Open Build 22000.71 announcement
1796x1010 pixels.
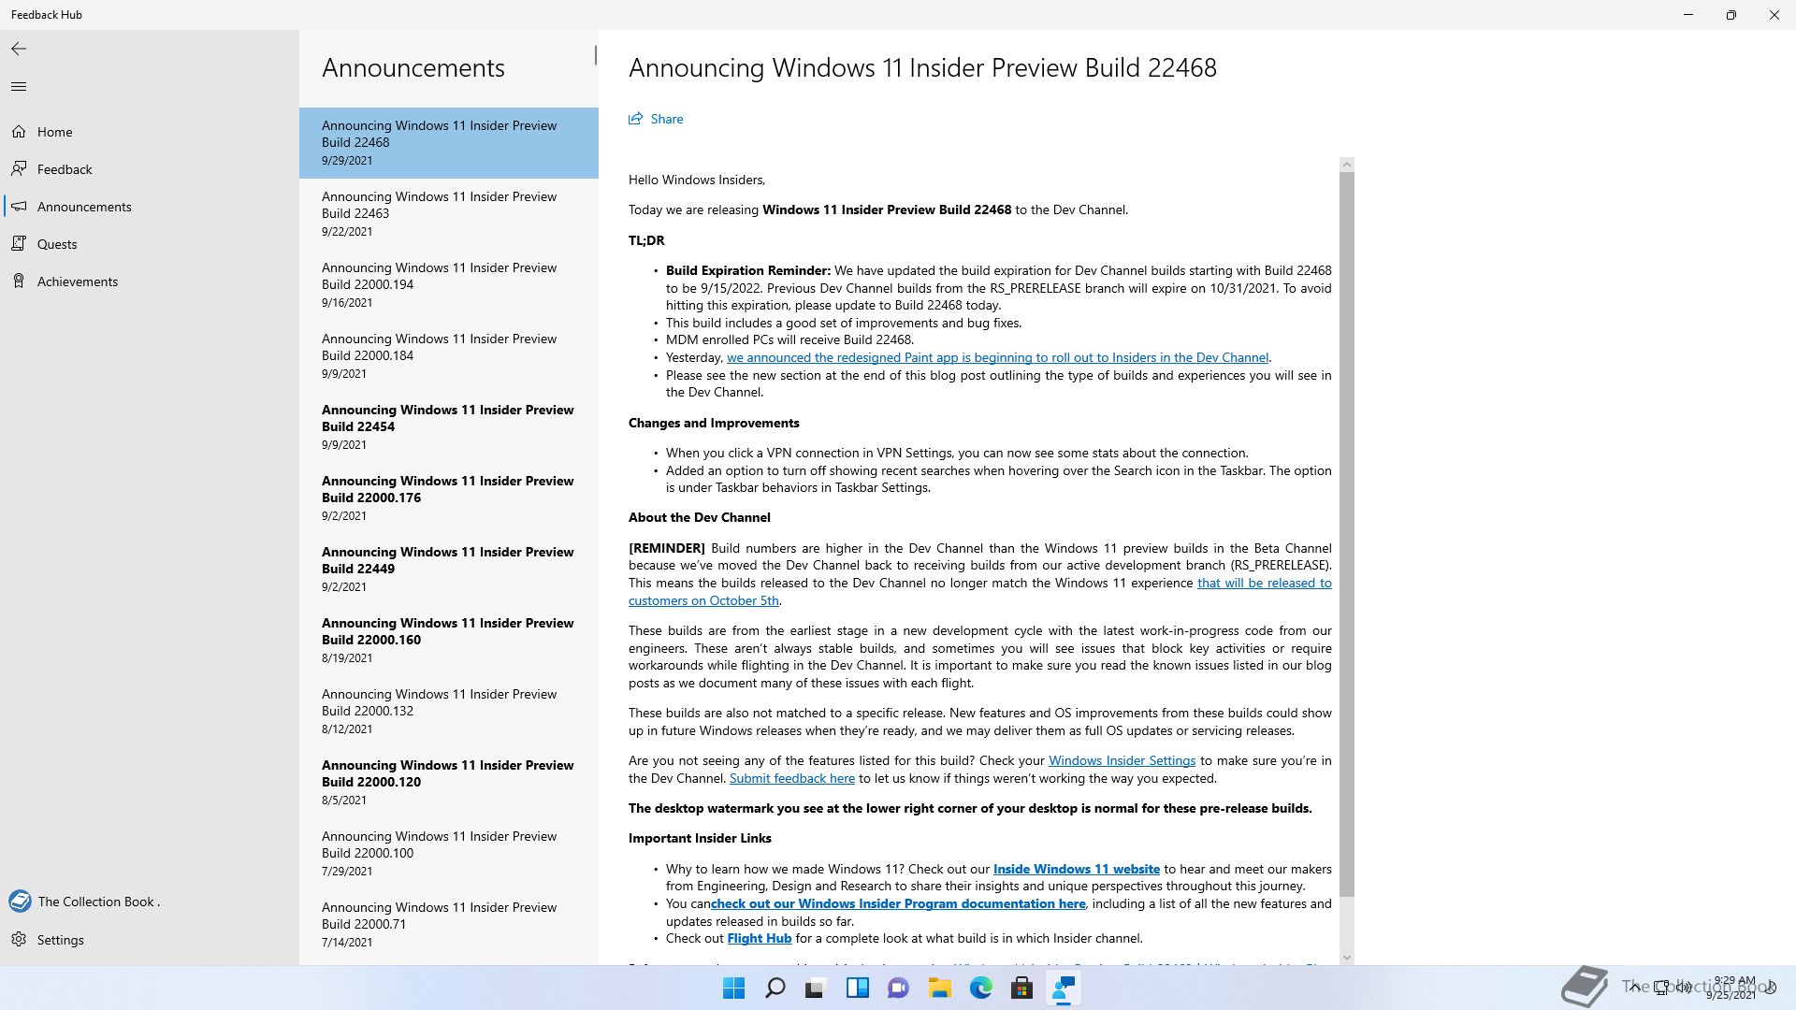coord(449,925)
